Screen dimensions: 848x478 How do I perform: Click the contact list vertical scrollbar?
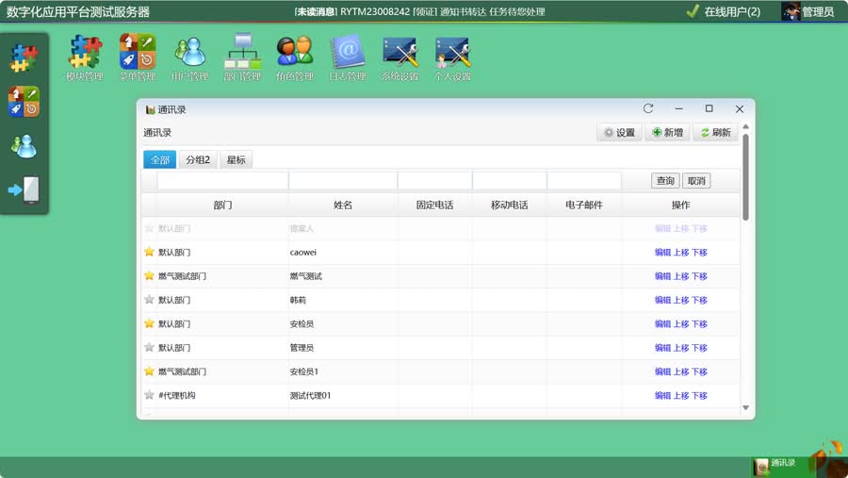pos(746,179)
